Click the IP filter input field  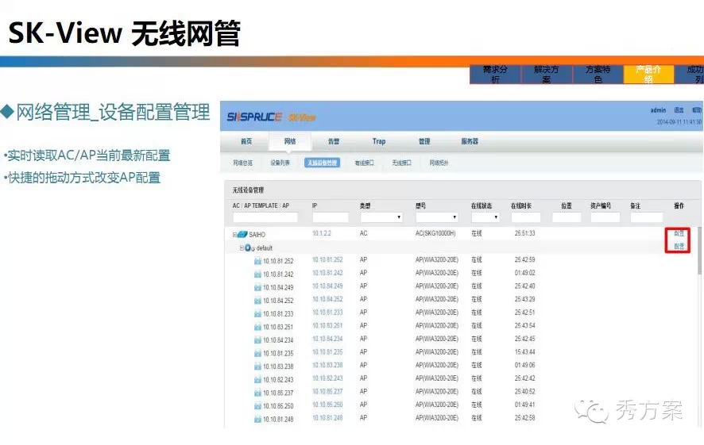[x=330, y=217]
